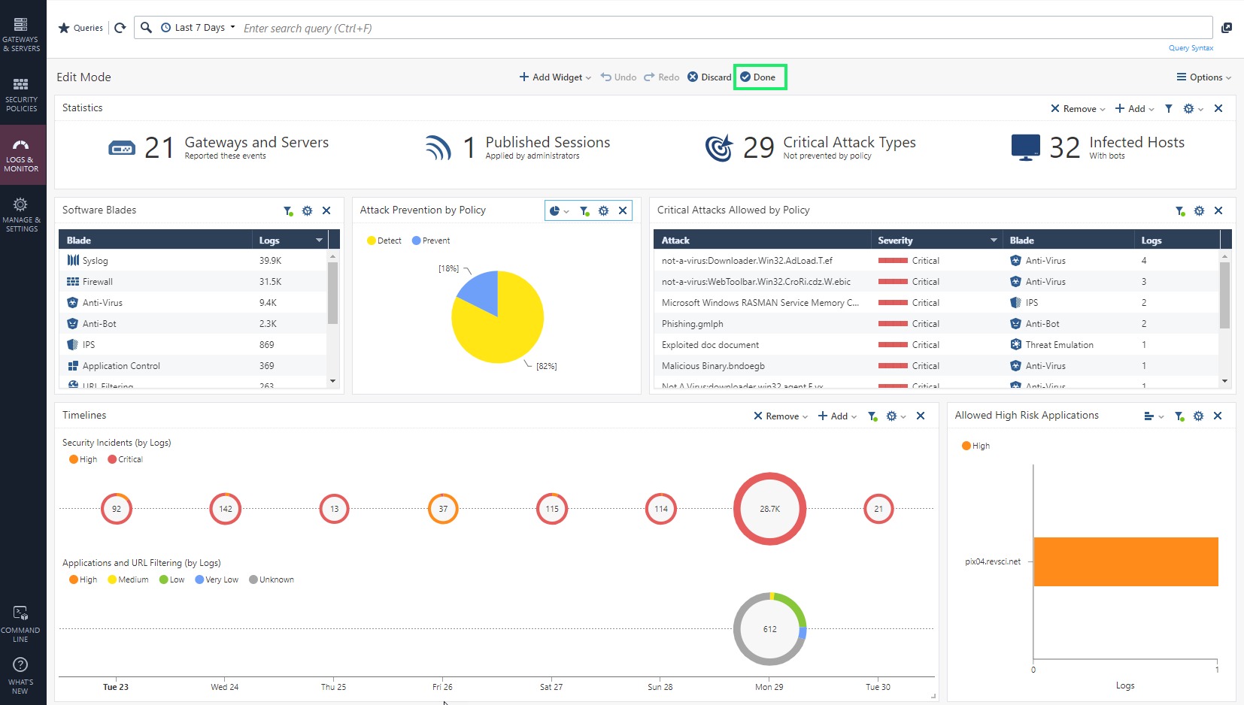Open Gateways & Servers sidebar view
This screenshot has height=705, width=1244.
coord(21,34)
